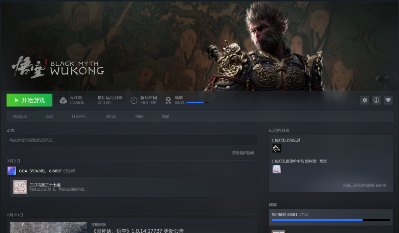The height and width of the screenshot is (233, 399).
Task: Open the 客服 tab
Action: pyautogui.click(x=165, y=117)
